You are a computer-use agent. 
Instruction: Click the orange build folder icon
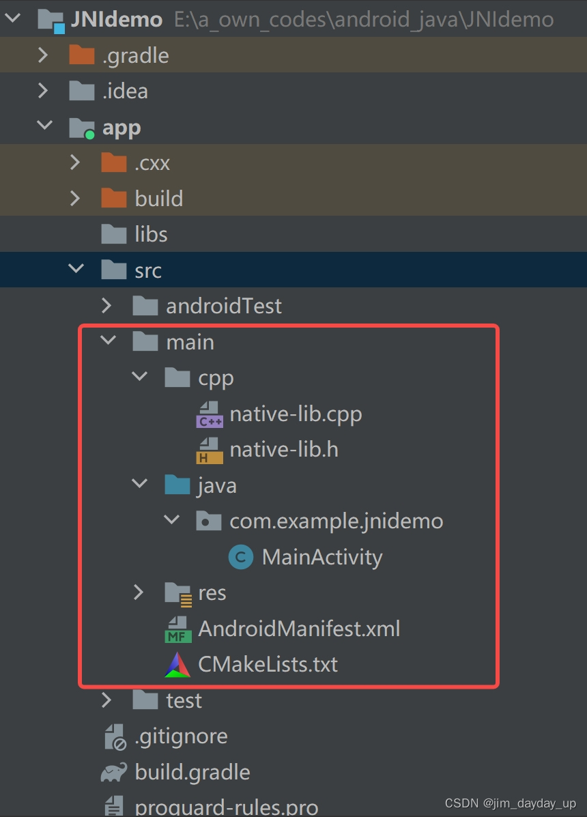pos(113,199)
